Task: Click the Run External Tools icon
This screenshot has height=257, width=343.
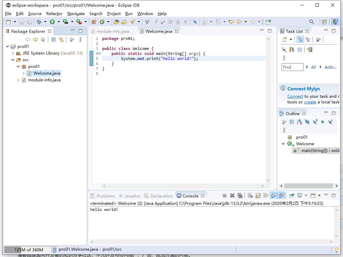Action: [79, 22]
